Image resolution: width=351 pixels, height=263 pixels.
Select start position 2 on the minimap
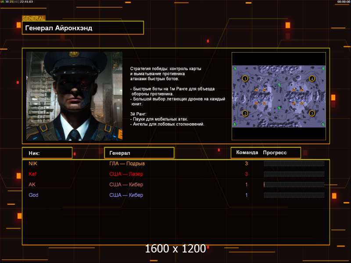click(x=245, y=114)
